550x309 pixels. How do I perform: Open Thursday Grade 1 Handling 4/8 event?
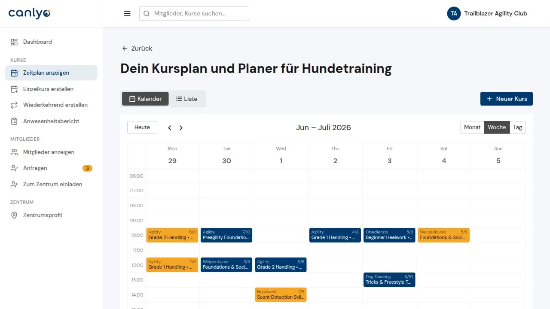(x=335, y=235)
